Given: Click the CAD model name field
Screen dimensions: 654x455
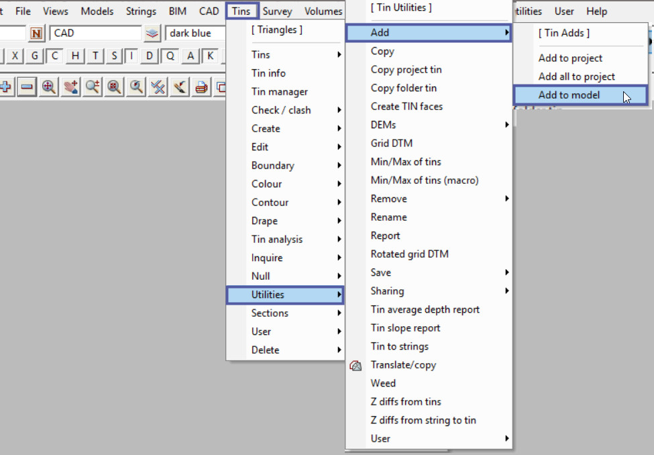Looking at the screenshot, I should [94, 33].
